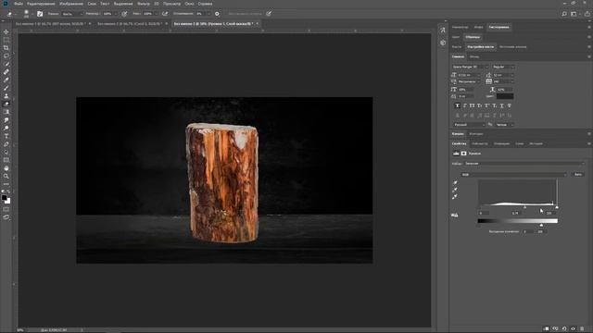Click the text color swatch in Character panel

505,96
